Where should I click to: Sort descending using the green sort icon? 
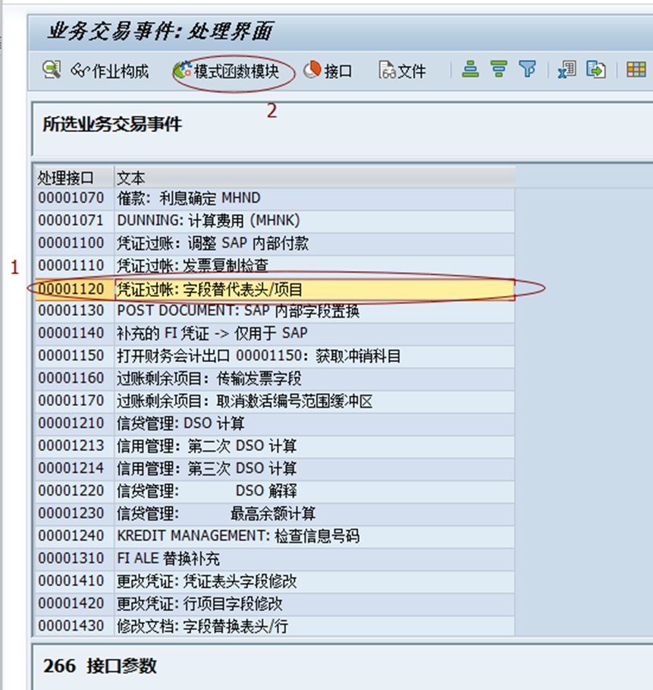point(498,70)
